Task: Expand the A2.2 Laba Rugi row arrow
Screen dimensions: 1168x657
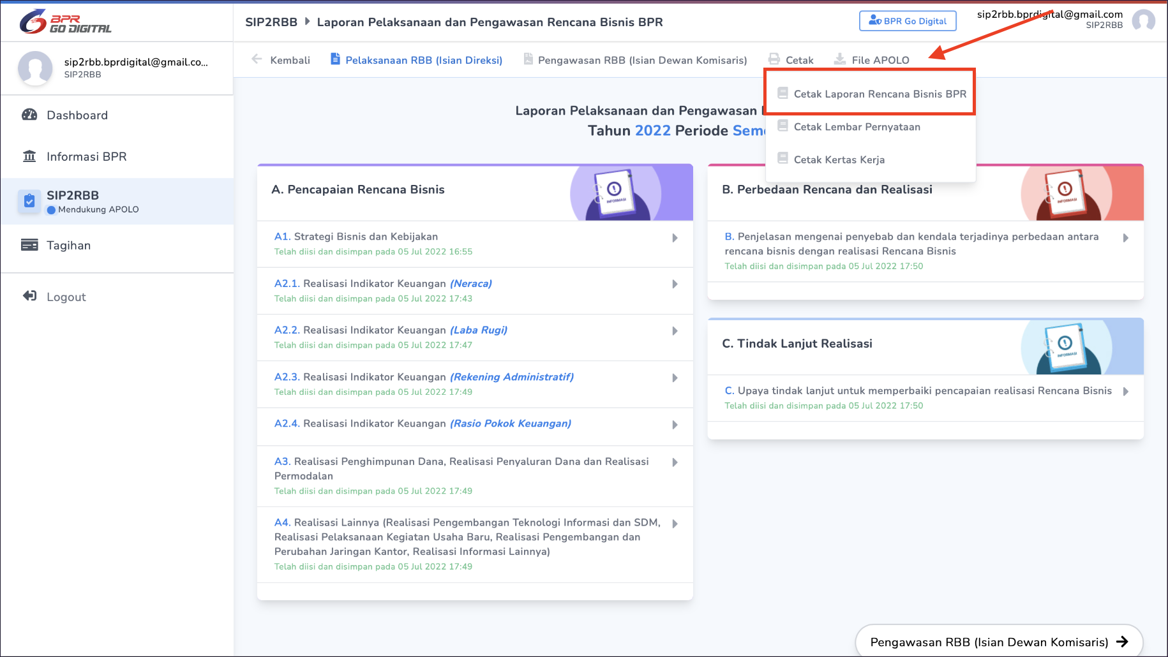Action: click(675, 331)
